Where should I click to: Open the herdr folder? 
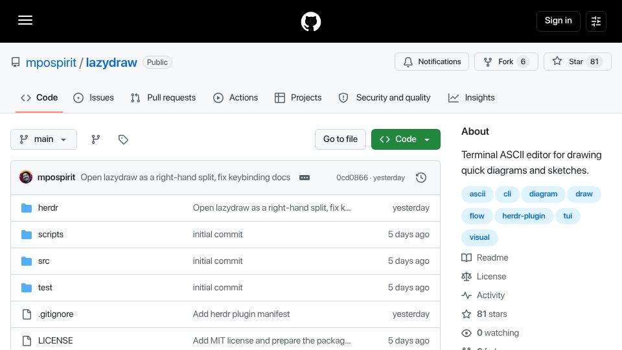48,208
